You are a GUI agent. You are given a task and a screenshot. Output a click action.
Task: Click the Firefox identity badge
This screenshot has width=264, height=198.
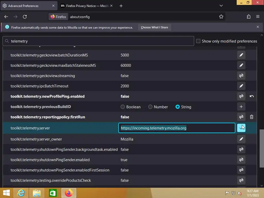(58, 17)
